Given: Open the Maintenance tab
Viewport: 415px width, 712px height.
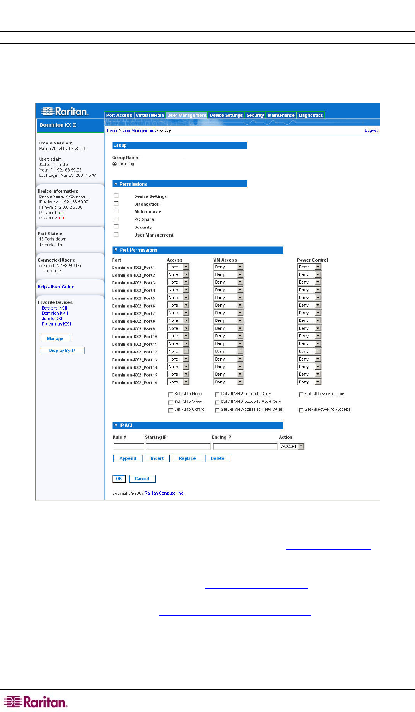Looking at the screenshot, I should coord(281,115).
